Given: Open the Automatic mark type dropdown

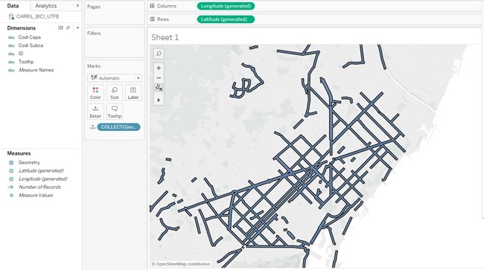Looking at the screenshot, I should click(115, 78).
